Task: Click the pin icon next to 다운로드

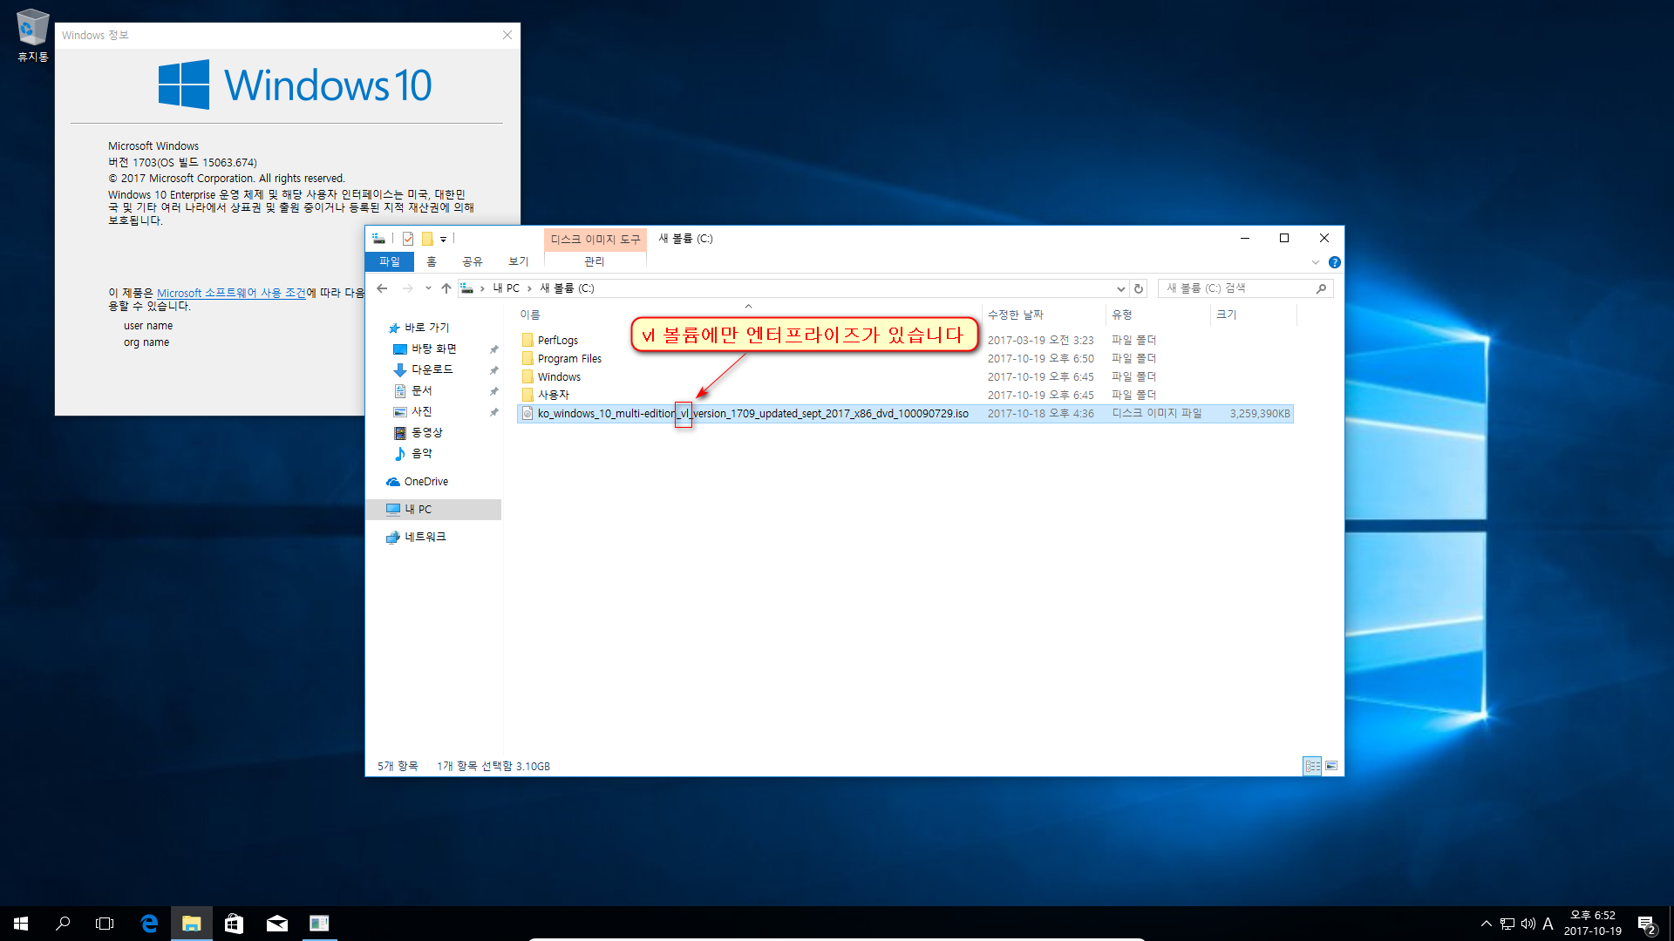Action: tap(493, 369)
